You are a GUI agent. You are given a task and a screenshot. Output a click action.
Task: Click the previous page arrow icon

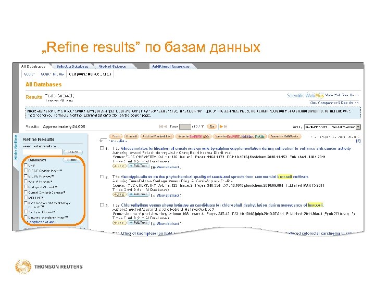[165, 126]
